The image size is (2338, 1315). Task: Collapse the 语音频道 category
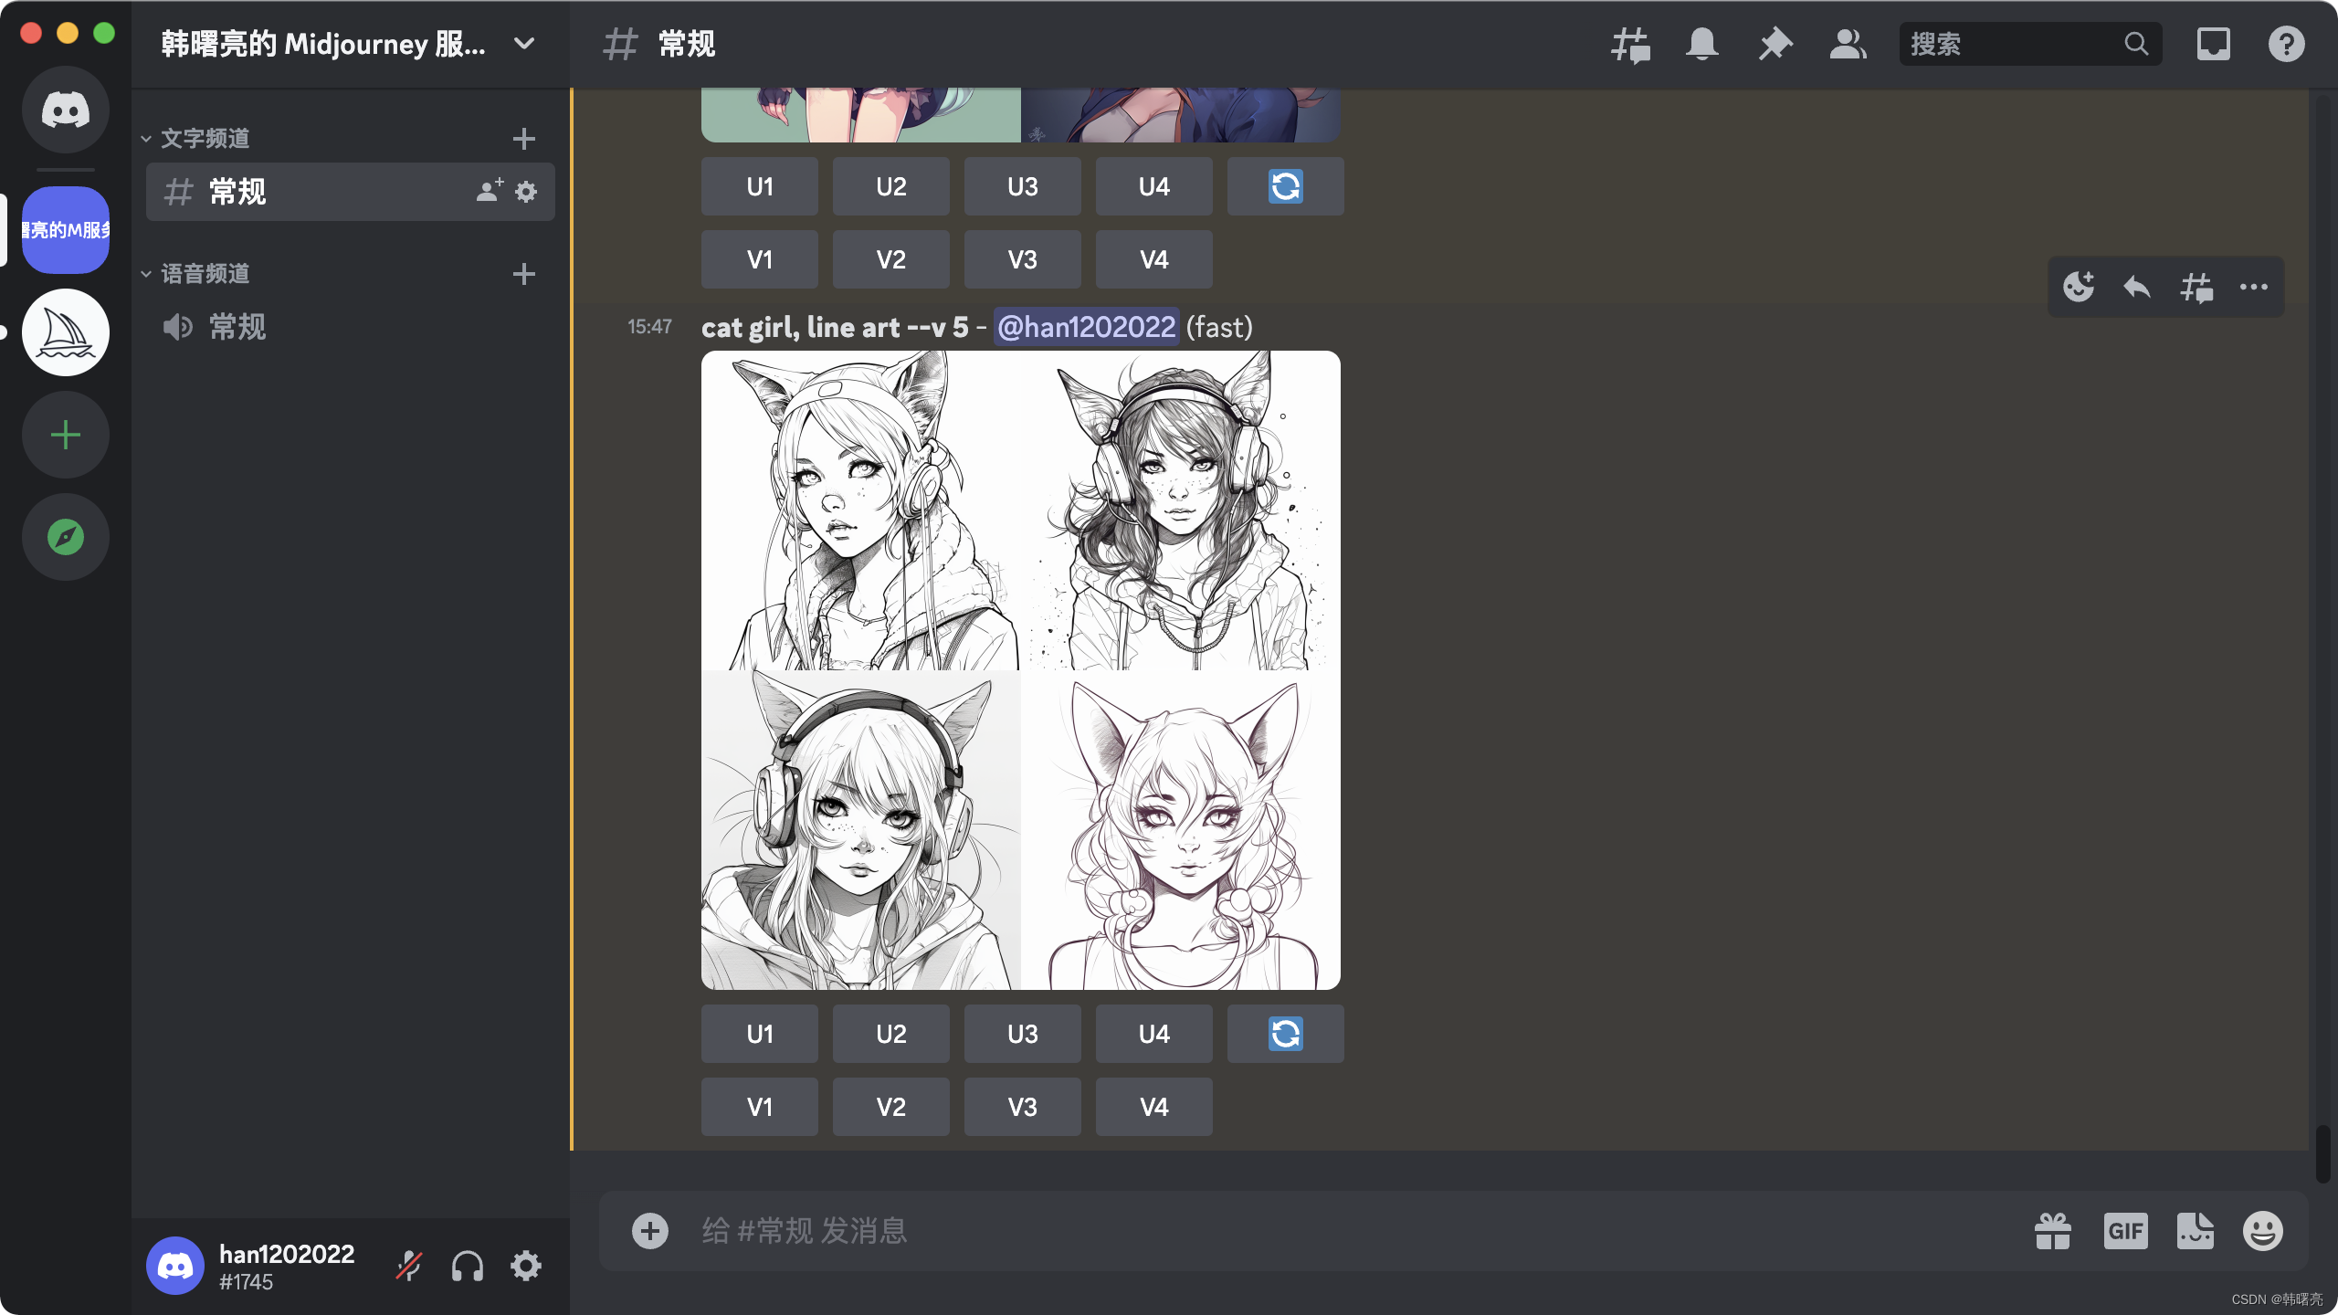tap(205, 274)
